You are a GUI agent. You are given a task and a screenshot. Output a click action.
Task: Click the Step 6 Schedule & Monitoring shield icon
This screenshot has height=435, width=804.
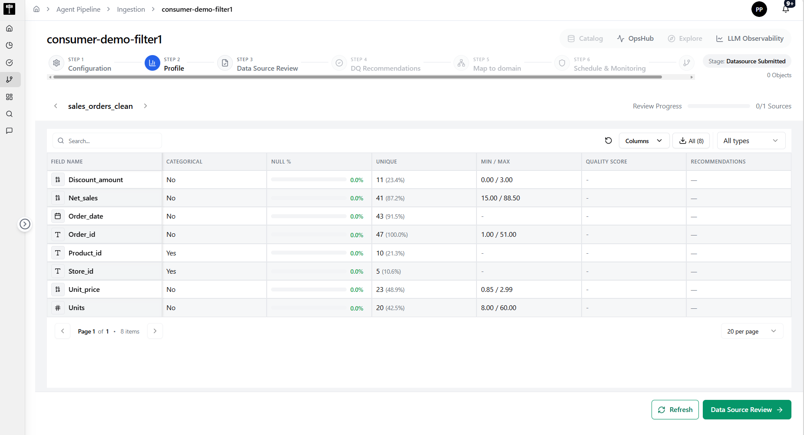click(562, 63)
